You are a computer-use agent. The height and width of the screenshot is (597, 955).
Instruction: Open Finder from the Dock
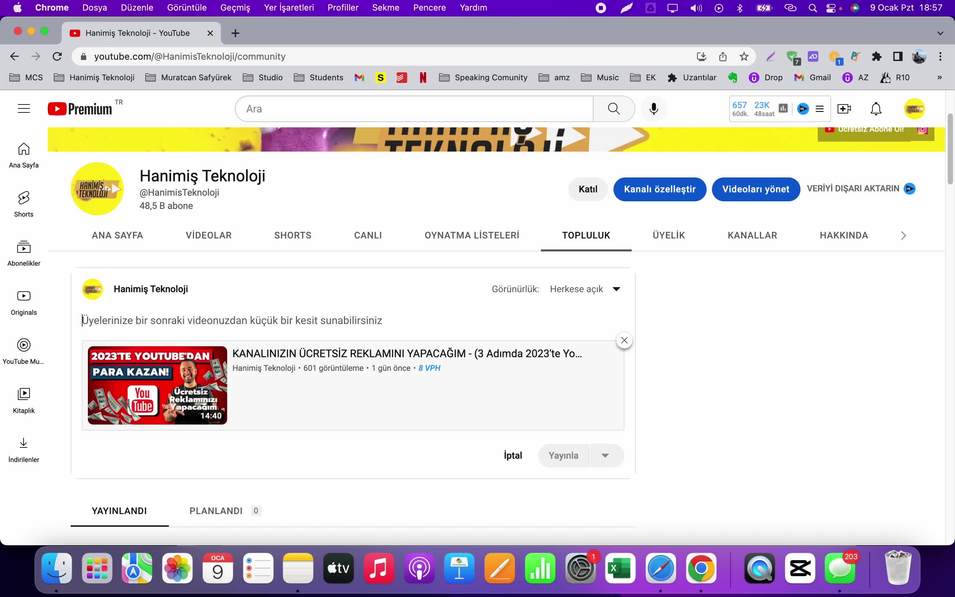click(56, 568)
